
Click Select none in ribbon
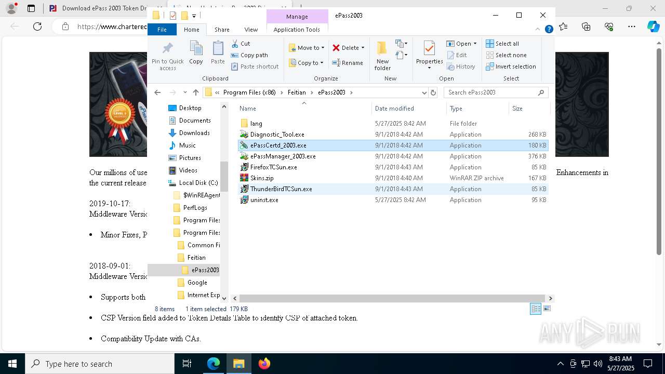tap(506, 55)
